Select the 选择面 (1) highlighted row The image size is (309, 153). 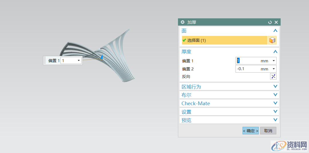(x=224, y=40)
